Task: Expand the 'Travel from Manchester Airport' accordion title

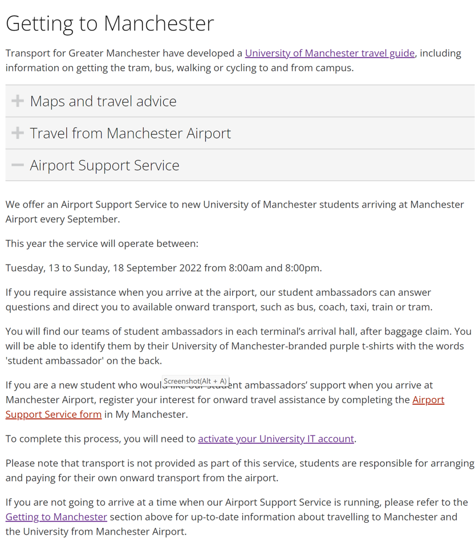Action: coord(130,133)
